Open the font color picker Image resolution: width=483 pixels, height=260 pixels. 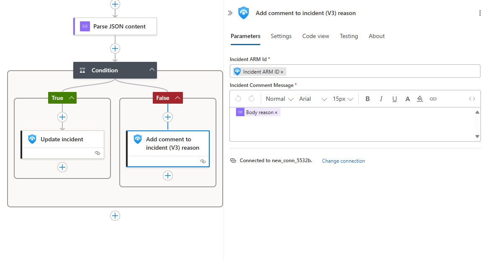click(408, 99)
